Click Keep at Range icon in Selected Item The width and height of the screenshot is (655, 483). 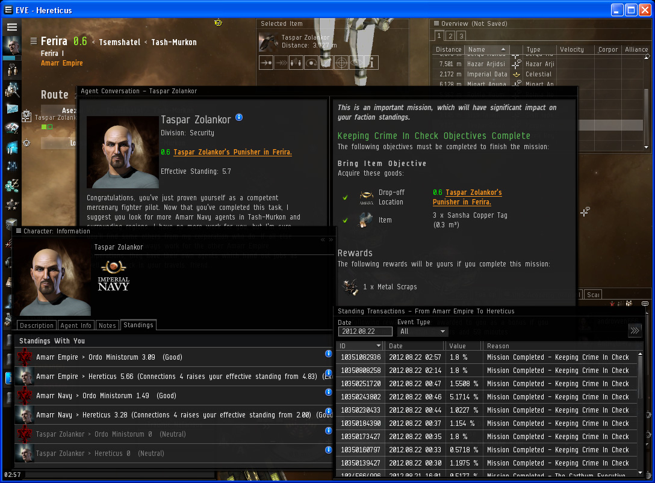point(326,63)
